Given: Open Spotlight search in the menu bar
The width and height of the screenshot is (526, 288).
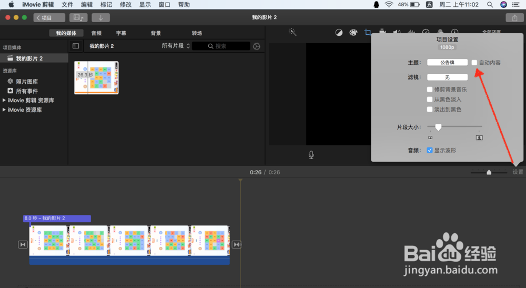Looking at the screenshot, I should point(490,5).
